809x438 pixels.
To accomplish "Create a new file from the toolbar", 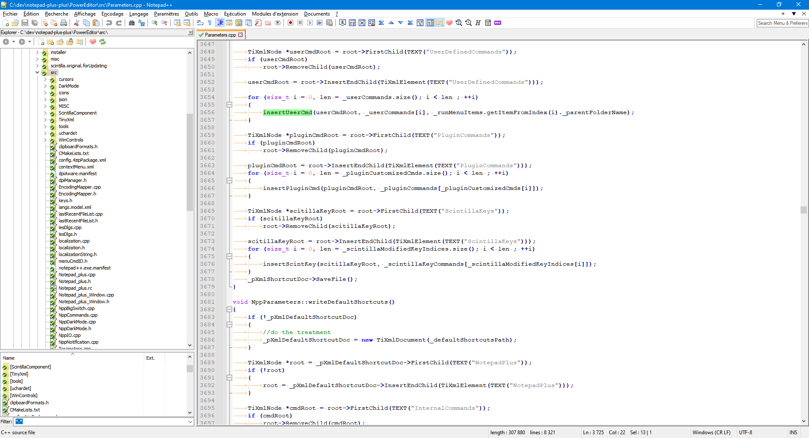I will tap(5, 23).
